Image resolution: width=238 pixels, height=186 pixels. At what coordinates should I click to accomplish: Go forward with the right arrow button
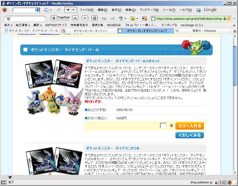coord(74,10)
